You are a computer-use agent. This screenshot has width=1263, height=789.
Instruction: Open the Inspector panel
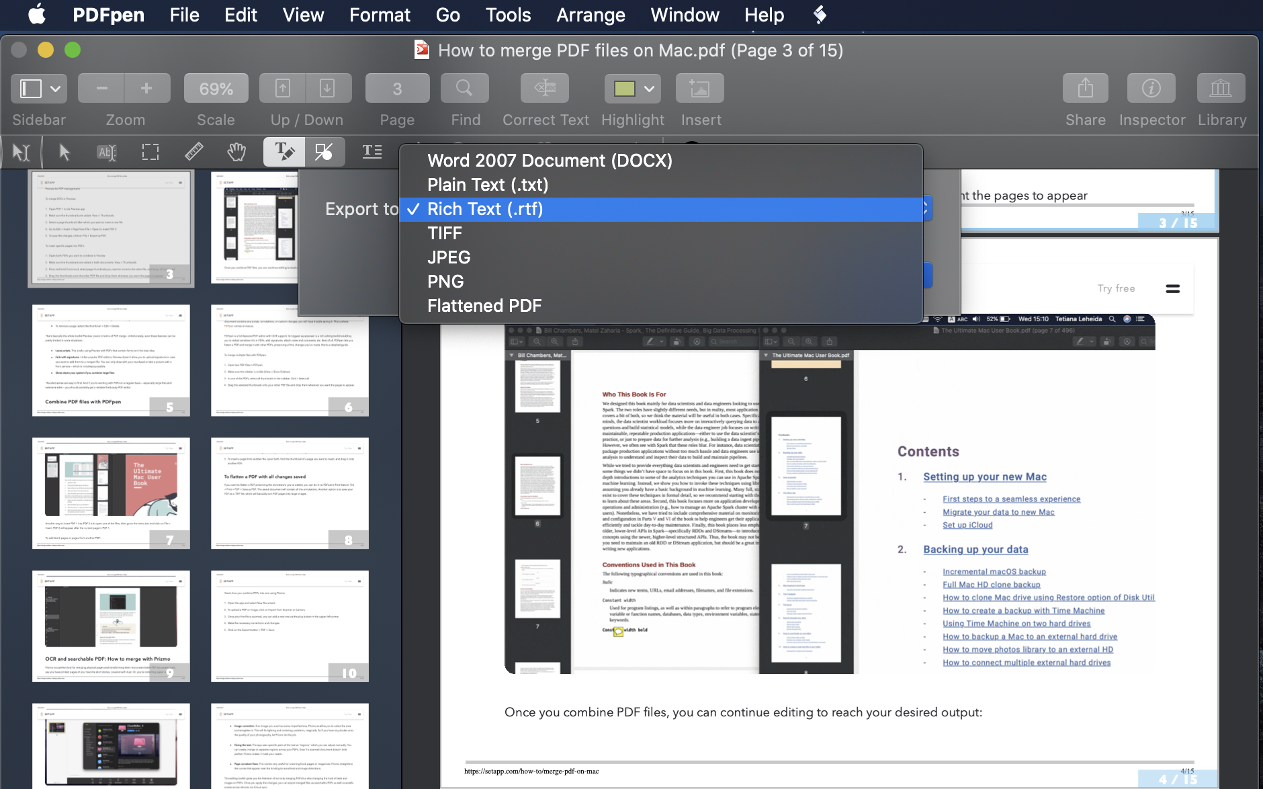pyautogui.click(x=1151, y=89)
